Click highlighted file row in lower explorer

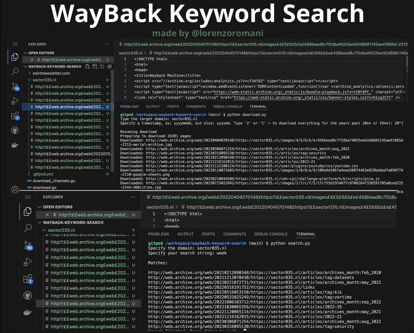point(88,303)
